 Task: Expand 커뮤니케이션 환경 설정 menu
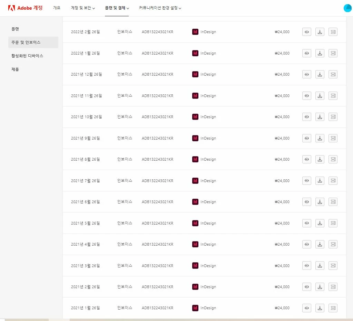(x=160, y=8)
